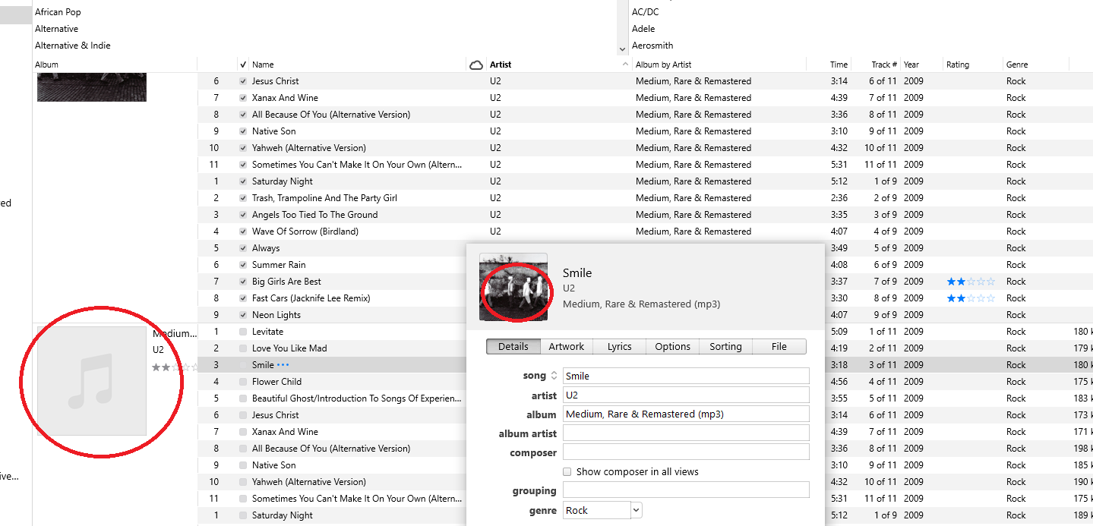Sort by Album by Artist column header

(x=663, y=65)
